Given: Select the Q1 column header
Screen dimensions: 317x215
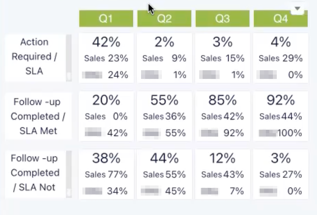Looking at the screenshot, I should tap(106, 19).
